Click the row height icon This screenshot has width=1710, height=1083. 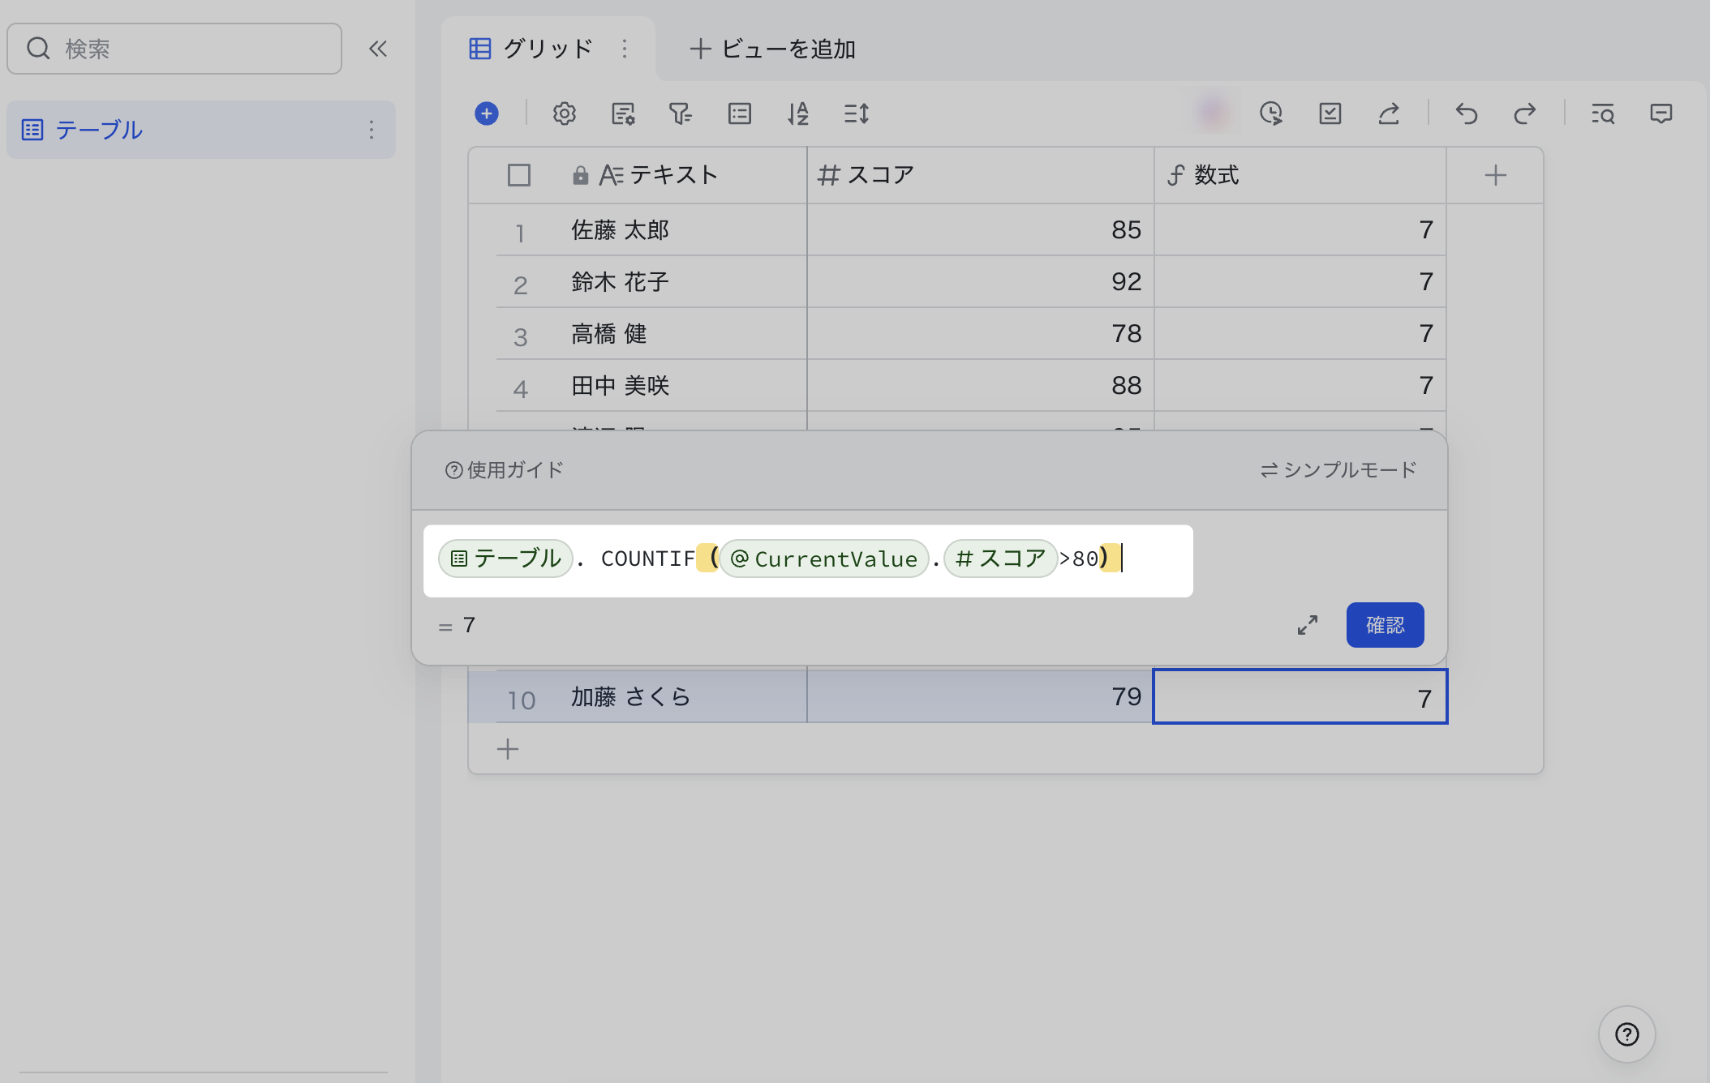pyautogui.click(x=857, y=113)
